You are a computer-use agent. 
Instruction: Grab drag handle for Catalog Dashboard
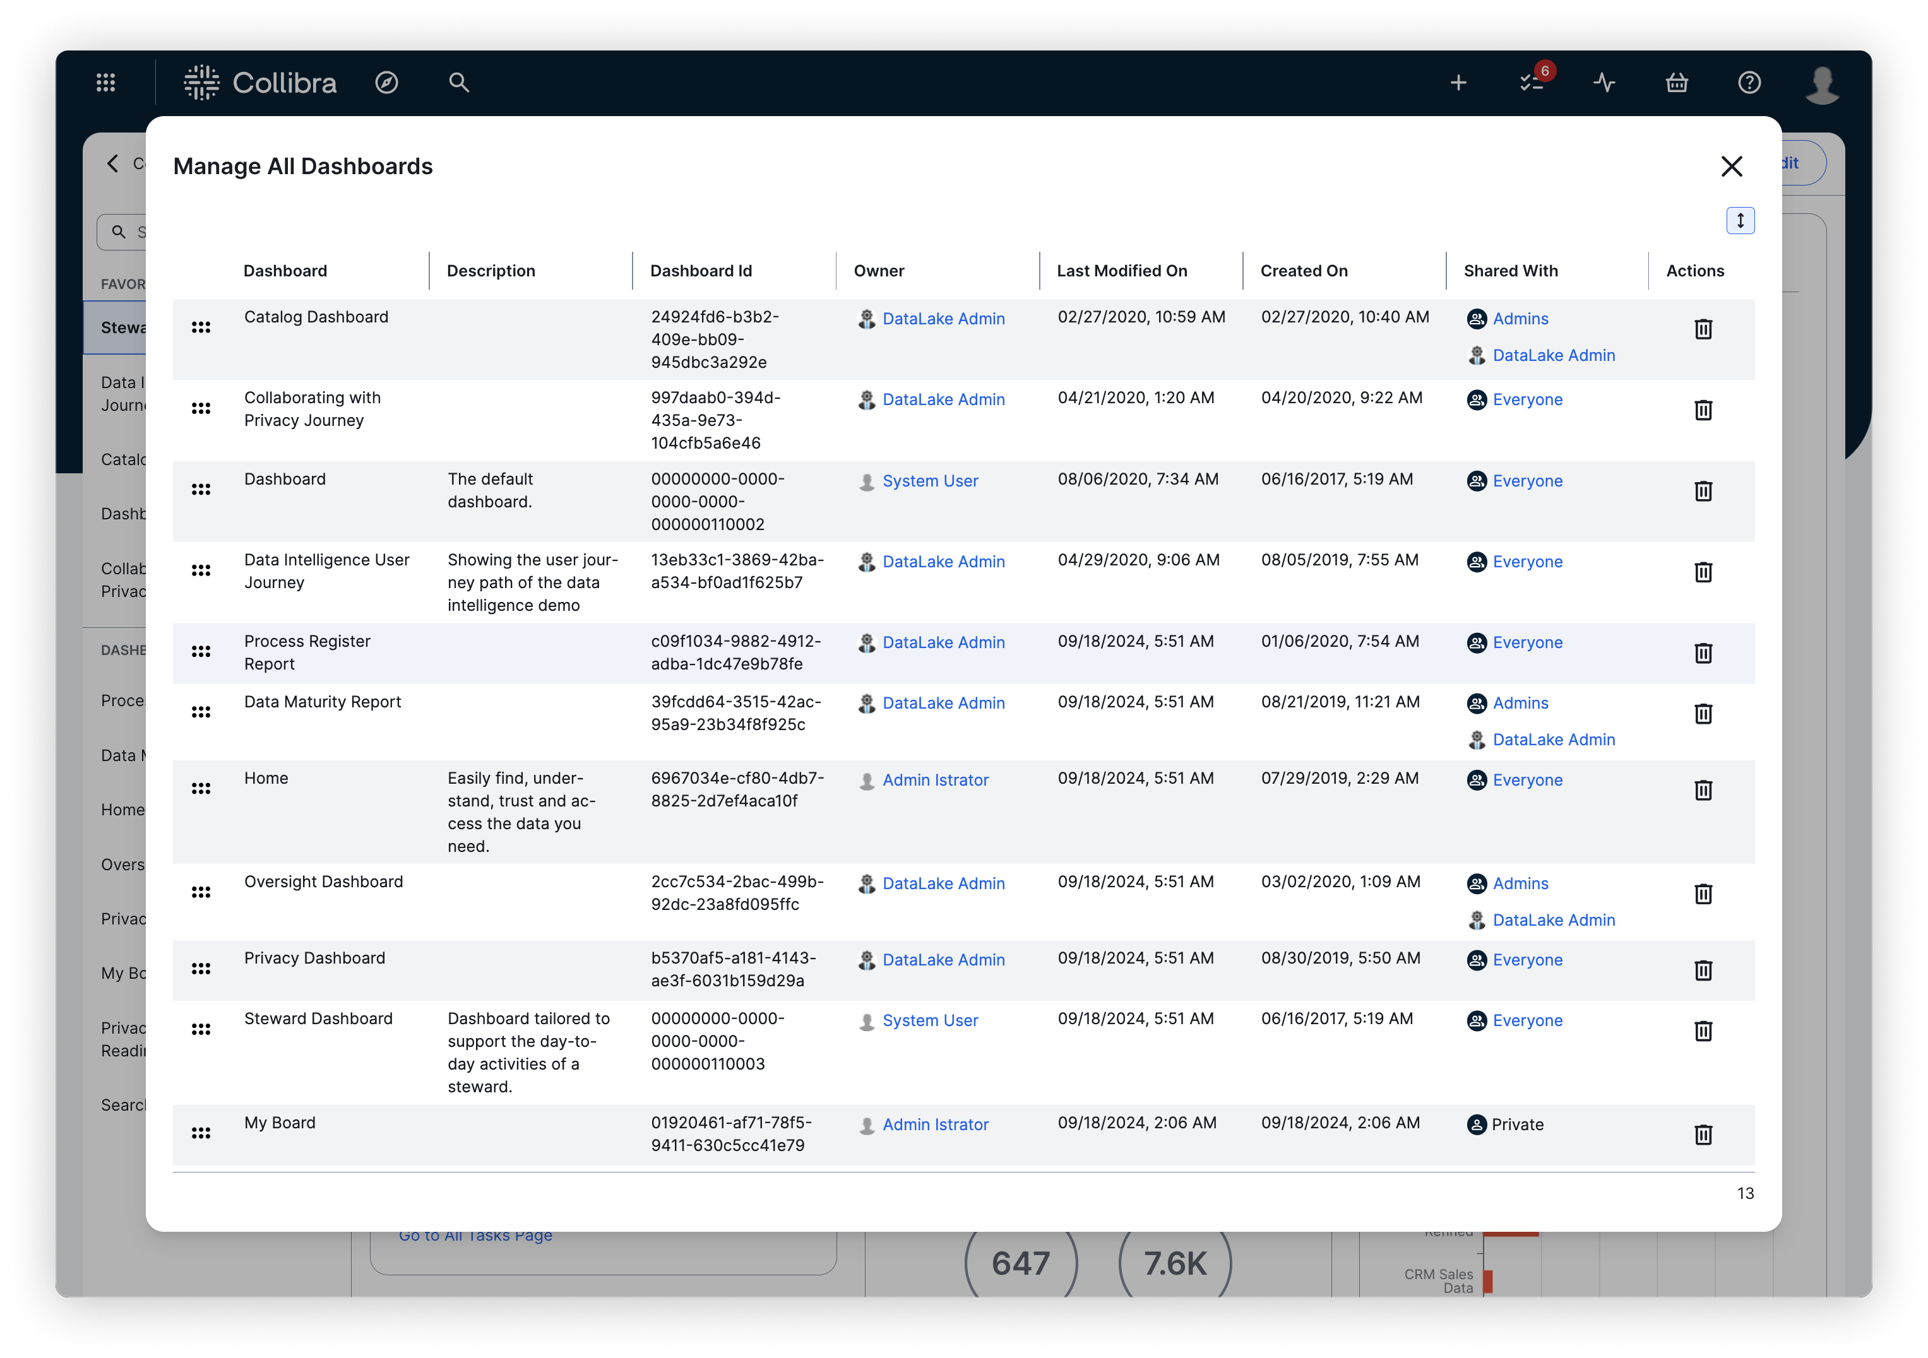point(201,328)
